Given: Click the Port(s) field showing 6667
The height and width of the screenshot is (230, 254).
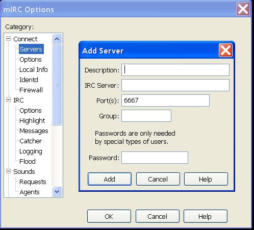Looking at the screenshot, I should click(x=165, y=100).
